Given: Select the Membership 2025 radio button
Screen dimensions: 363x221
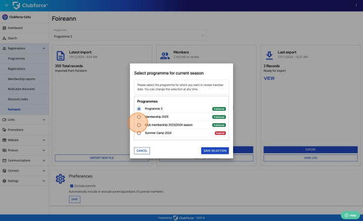Looking at the screenshot, I should point(139,117).
